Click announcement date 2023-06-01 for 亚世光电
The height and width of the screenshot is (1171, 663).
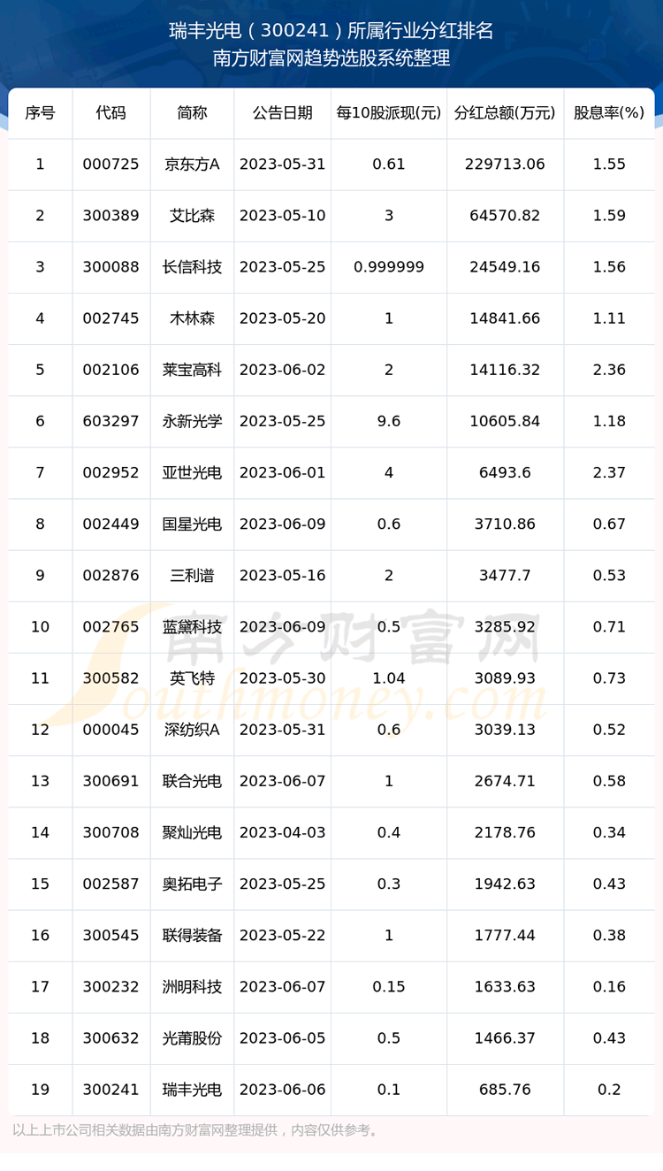click(282, 472)
